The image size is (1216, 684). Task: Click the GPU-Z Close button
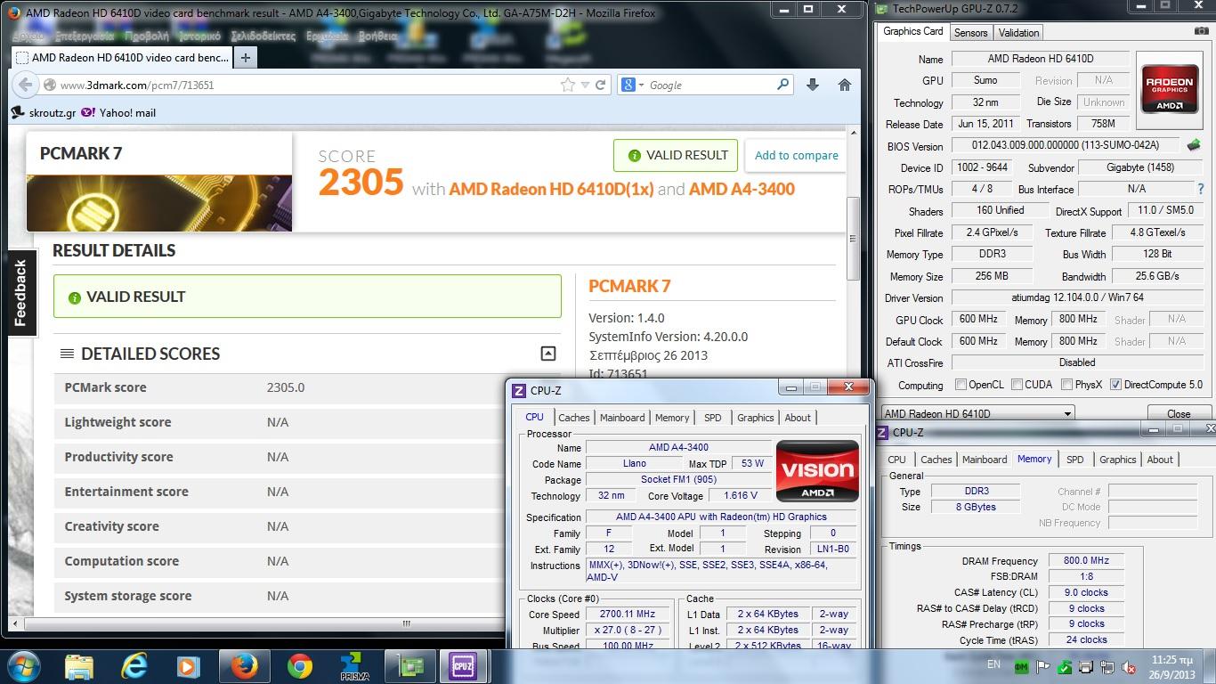1179,413
